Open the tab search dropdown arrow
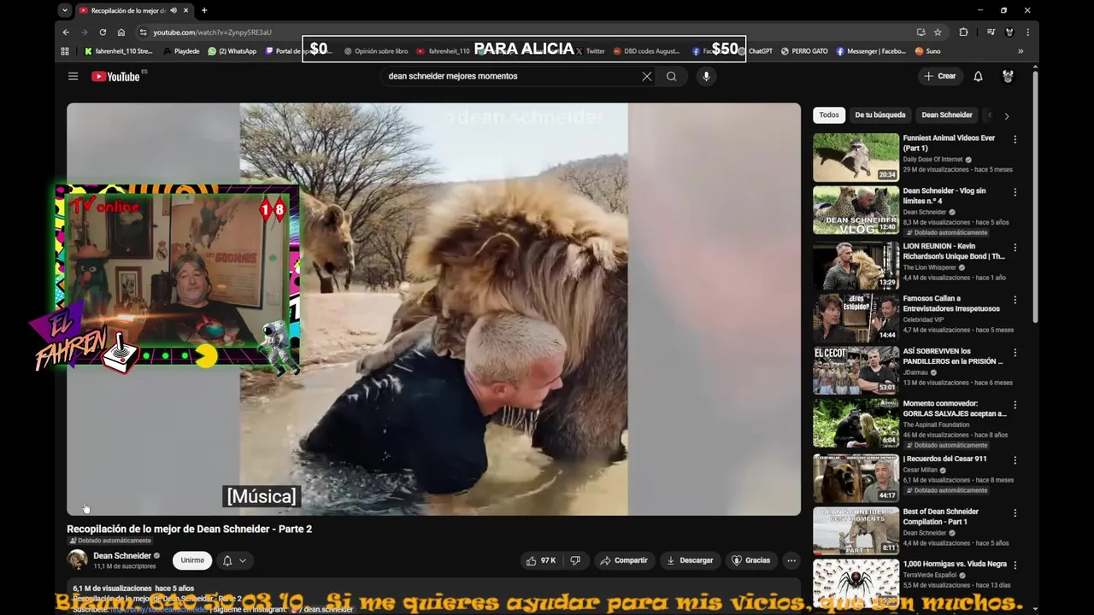The width and height of the screenshot is (1094, 615). click(x=65, y=10)
